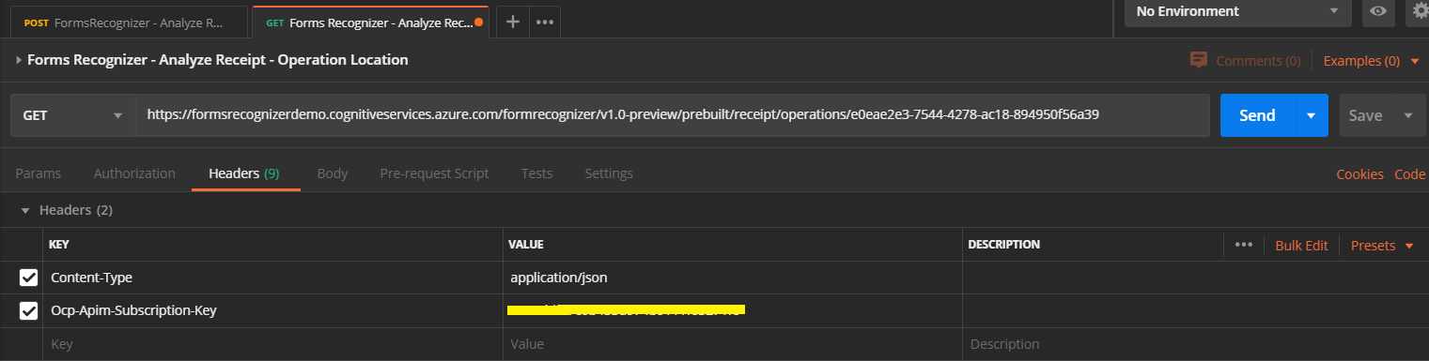Image resolution: width=1429 pixels, height=361 pixels.
Task: Open the Headers (9) tab
Action: click(x=244, y=173)
